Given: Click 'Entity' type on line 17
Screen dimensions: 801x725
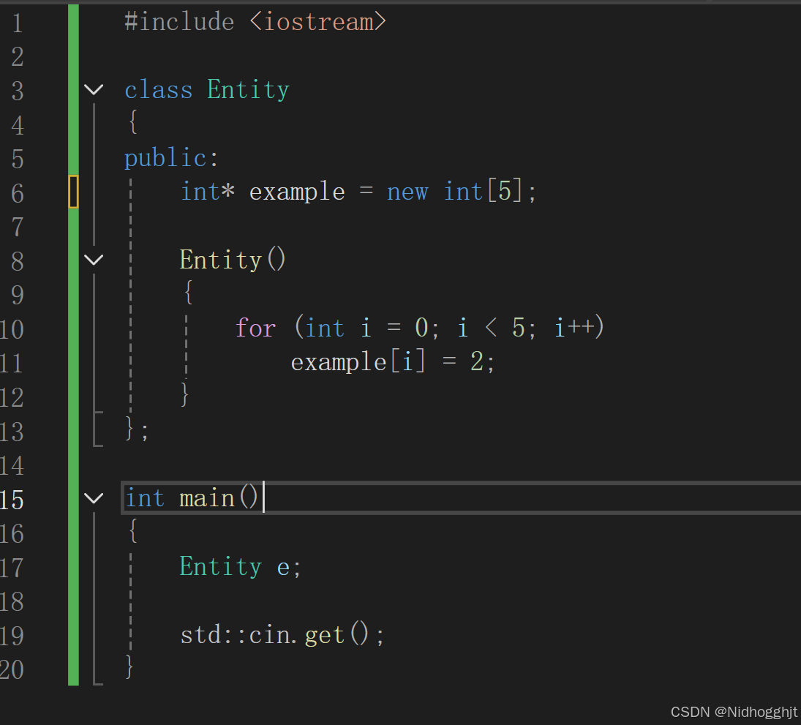Looking at the screenshot, I should coord(221,567).
